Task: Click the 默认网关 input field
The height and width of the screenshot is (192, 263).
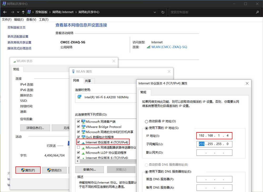Action: (214, 152)
